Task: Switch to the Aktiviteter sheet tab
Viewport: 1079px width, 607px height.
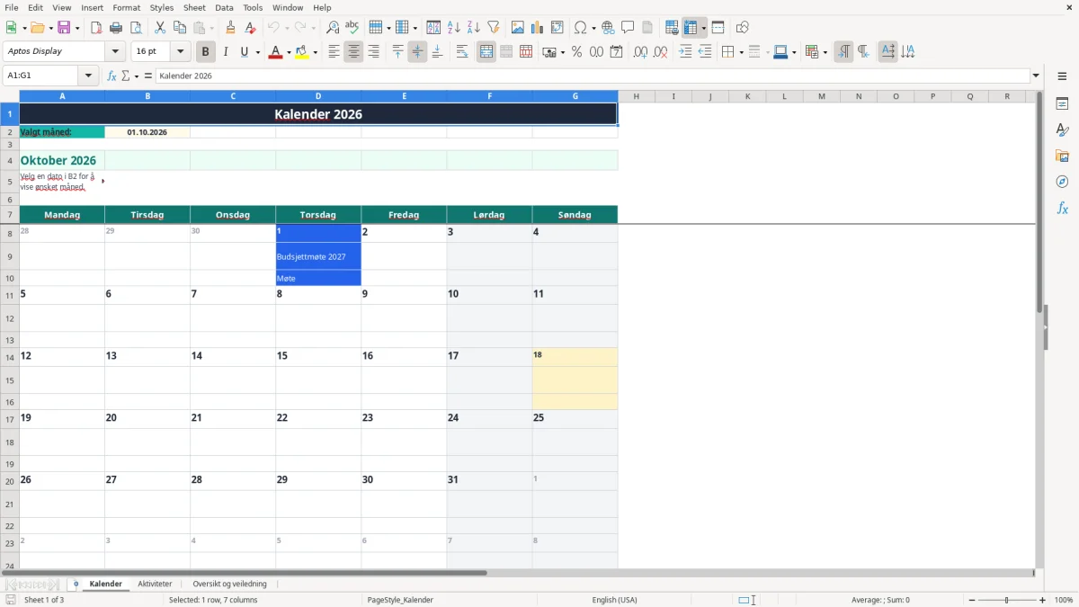Action: coord(155,584)
